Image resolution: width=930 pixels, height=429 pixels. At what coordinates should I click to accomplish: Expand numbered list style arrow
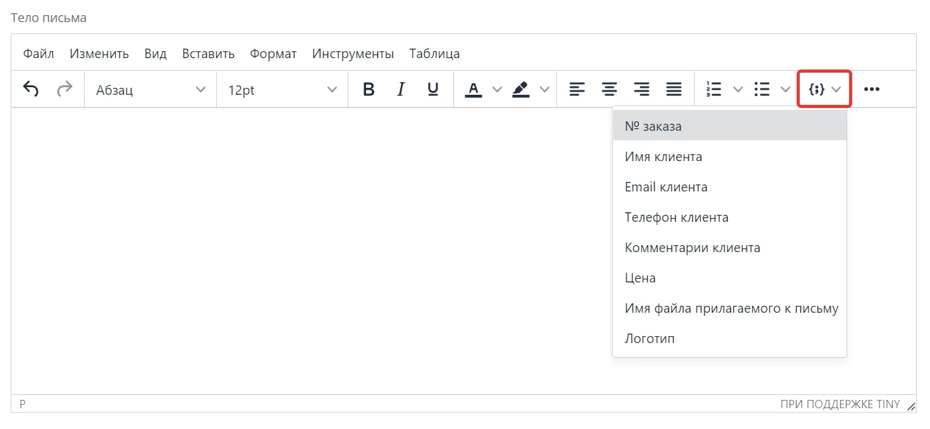coord(738,89)
